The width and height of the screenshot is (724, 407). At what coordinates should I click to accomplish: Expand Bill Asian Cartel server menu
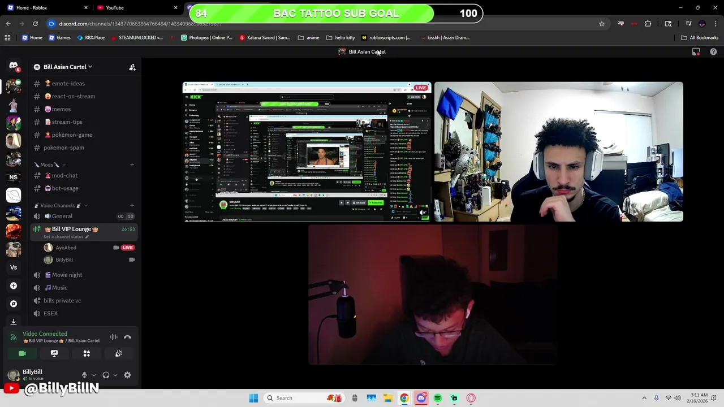[68, 67]
